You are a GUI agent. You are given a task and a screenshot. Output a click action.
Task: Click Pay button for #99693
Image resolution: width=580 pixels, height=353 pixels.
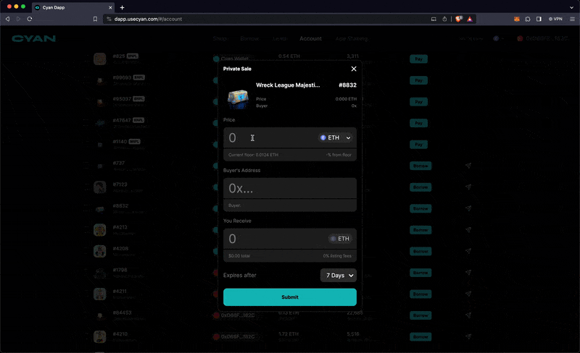click(x=418, y=80)
